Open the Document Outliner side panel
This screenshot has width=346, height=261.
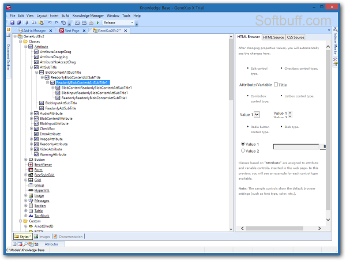[x=9, y=57]
